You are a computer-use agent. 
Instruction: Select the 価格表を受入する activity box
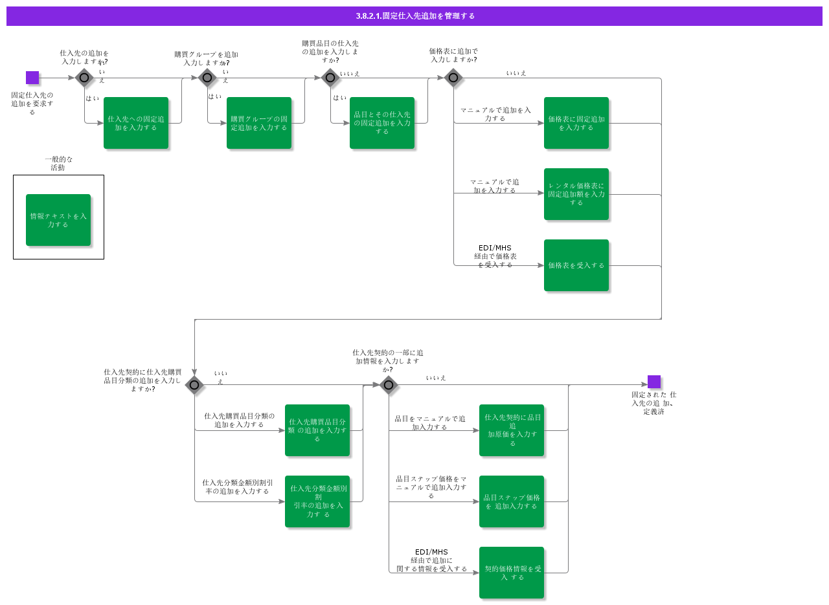(576, 265)
